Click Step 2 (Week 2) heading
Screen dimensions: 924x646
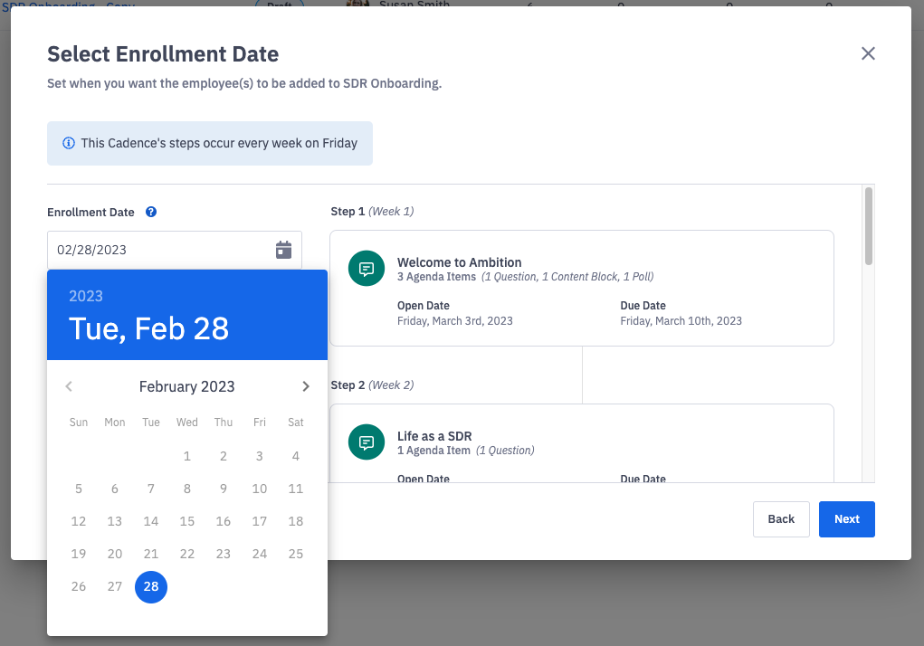(x=372, y=385)
